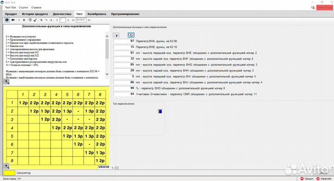Click table cell row 8 column 8 '1 2p'
Image resolution: width=334 pixels, height=181 pixels.
(x=100, y=161)
